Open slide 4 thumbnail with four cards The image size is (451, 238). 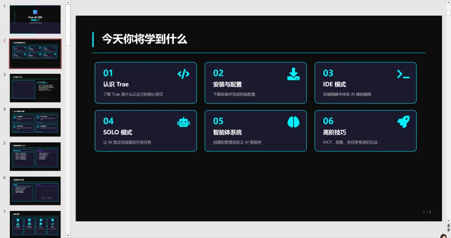click(35, 122)
